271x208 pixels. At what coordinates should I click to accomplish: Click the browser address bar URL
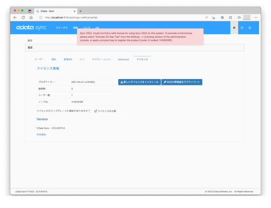point(71,17)
